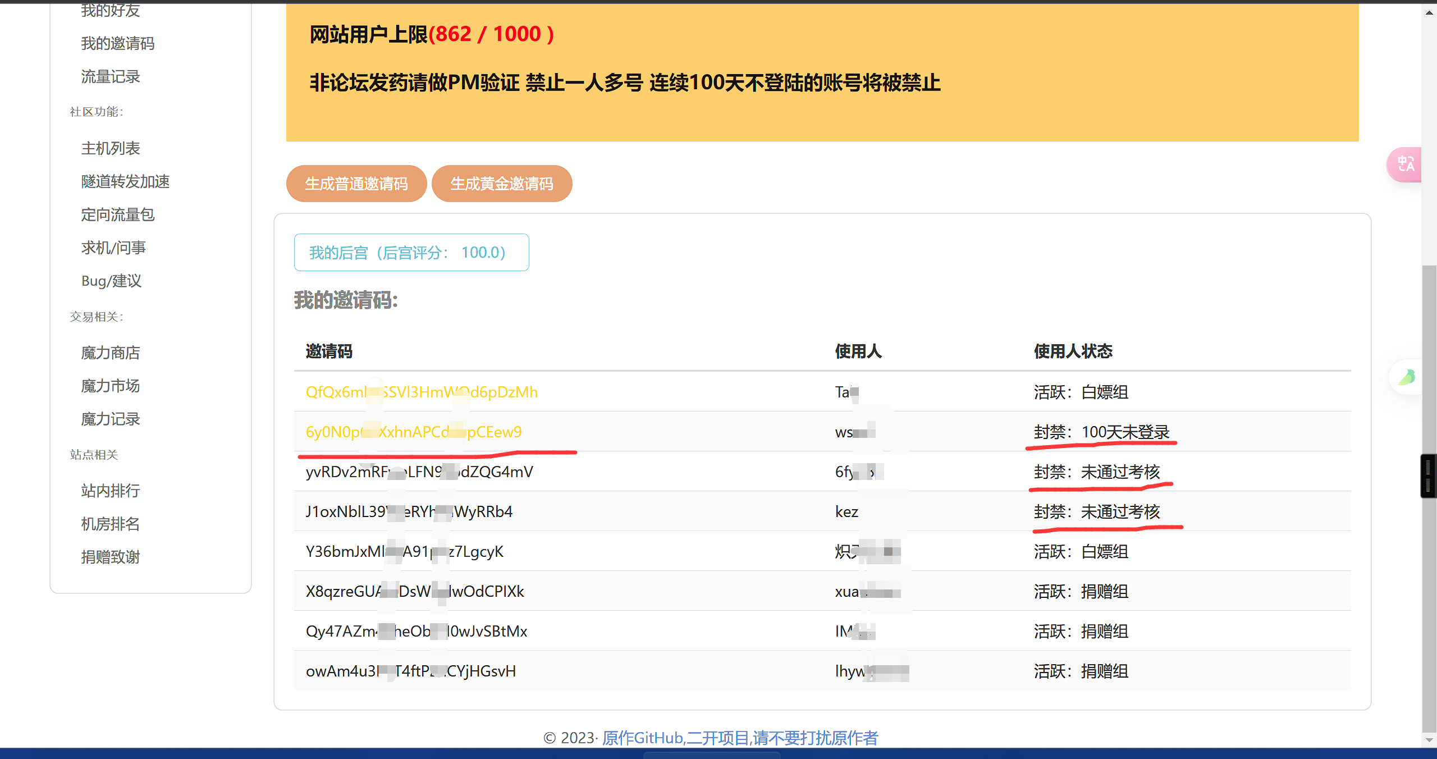Click user name kez
Image resolution: width=1437 pixels, height=759 pixels.
846,511
